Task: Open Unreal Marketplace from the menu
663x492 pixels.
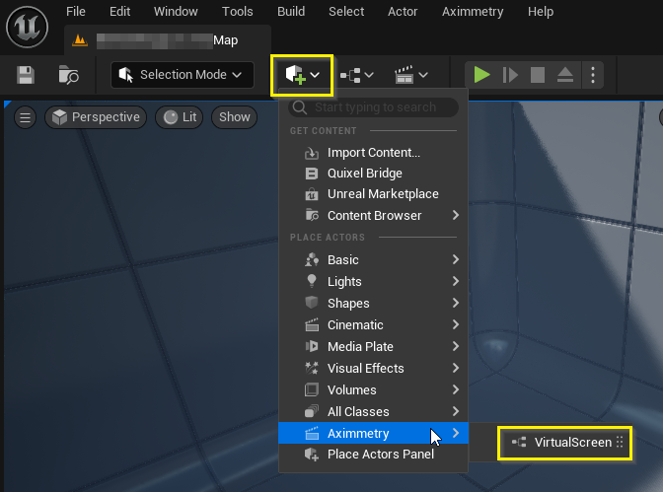Action: click(373, 194)
